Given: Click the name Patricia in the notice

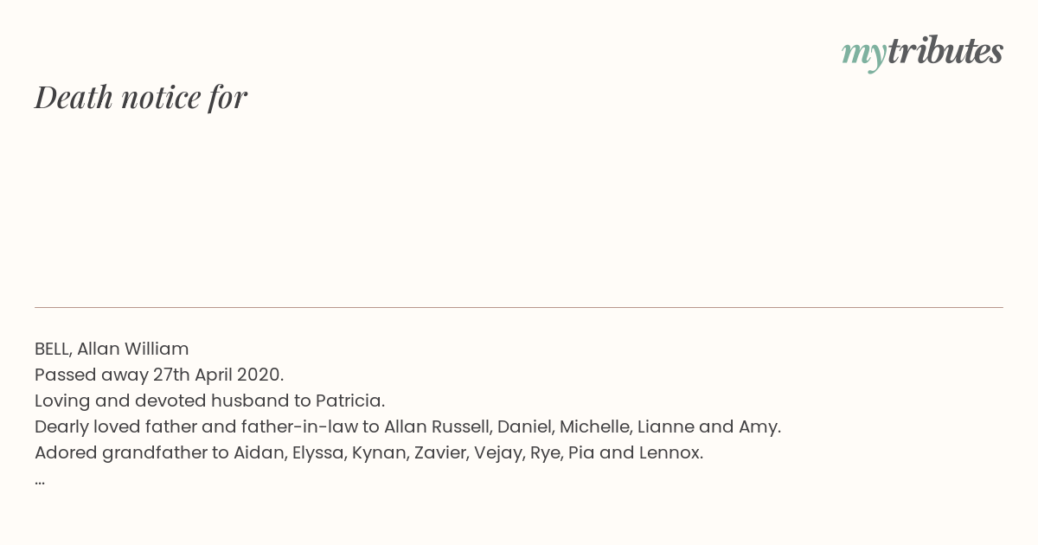Looking at the screenshot, I should point(349,401).
